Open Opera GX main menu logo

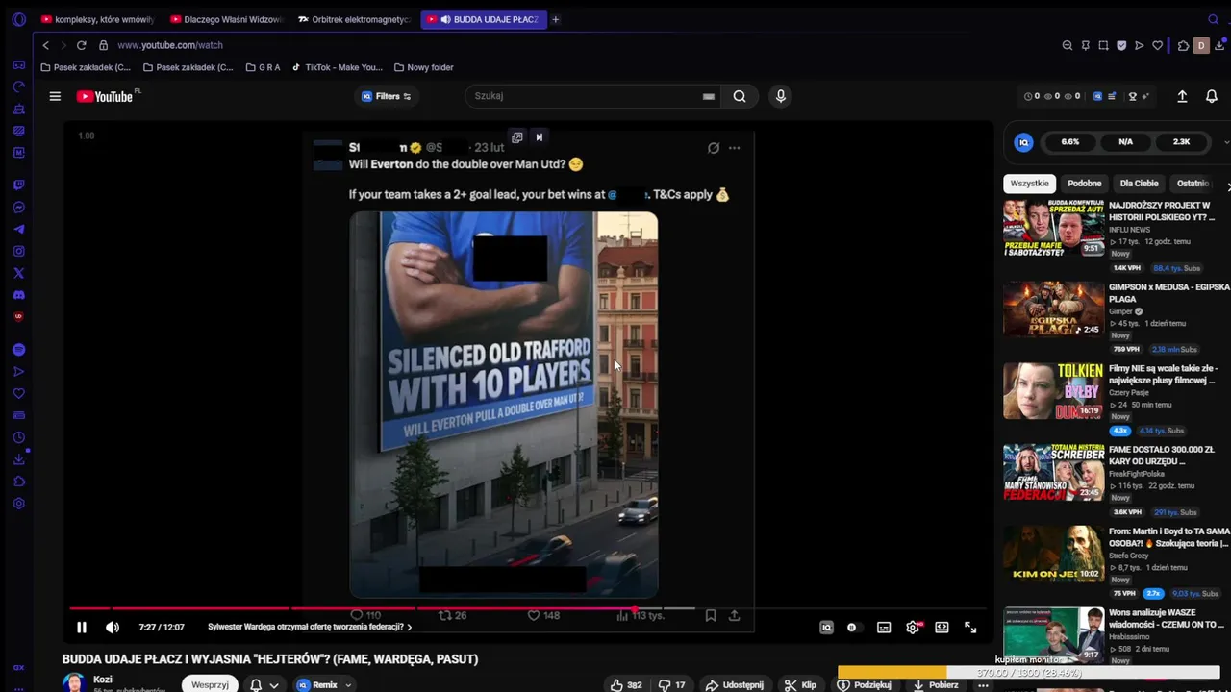click(18, 19)
